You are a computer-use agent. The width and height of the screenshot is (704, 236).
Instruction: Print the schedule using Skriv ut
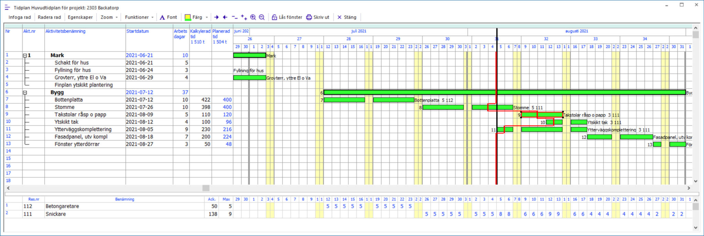(x=318, y=17)
